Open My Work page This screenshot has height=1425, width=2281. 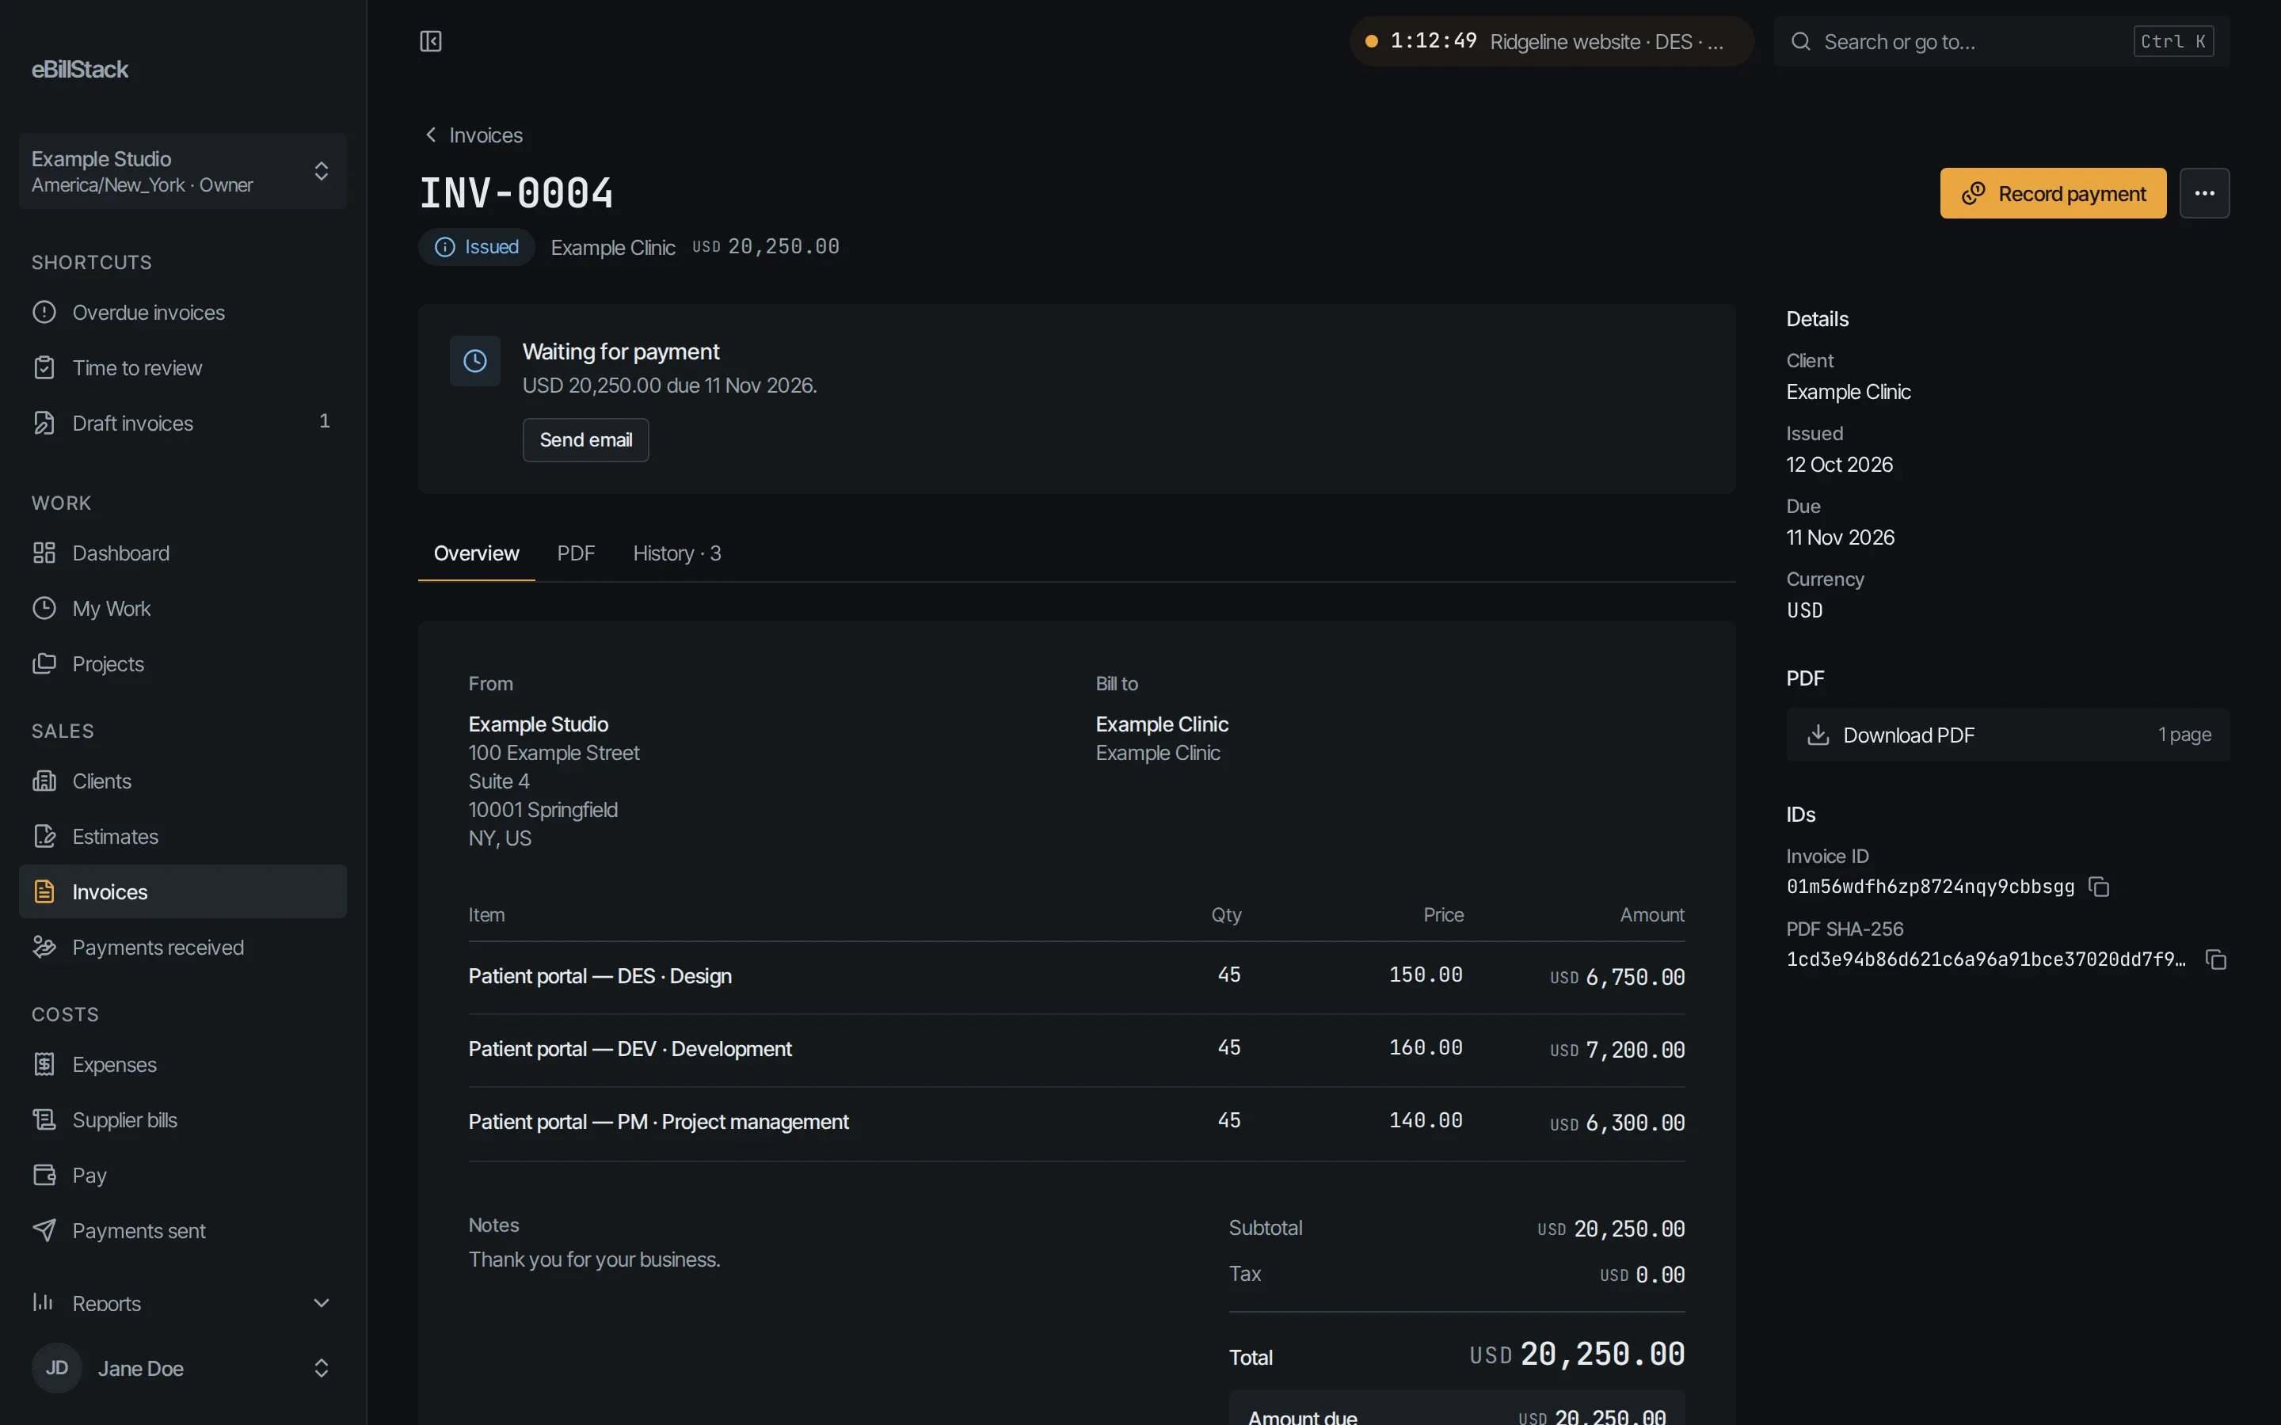(183, 609)
